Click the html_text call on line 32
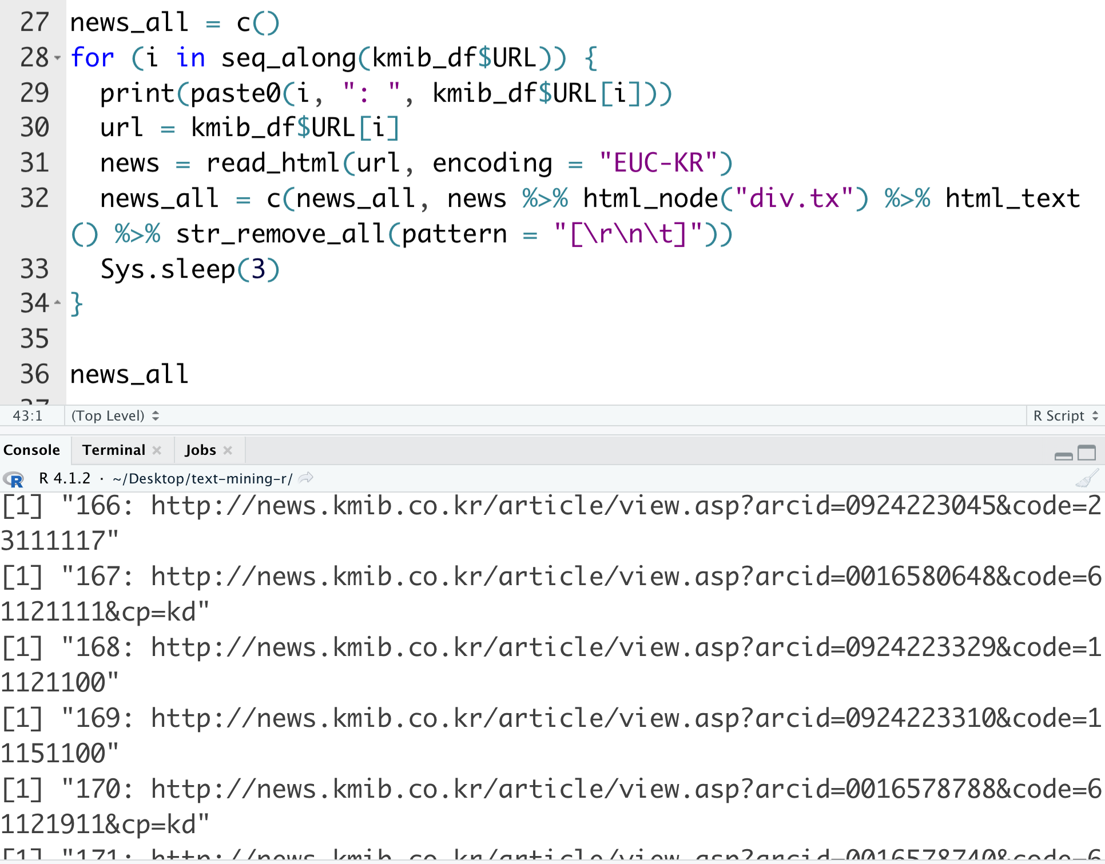The image size is (1105, 864). tap(1012, 199)
